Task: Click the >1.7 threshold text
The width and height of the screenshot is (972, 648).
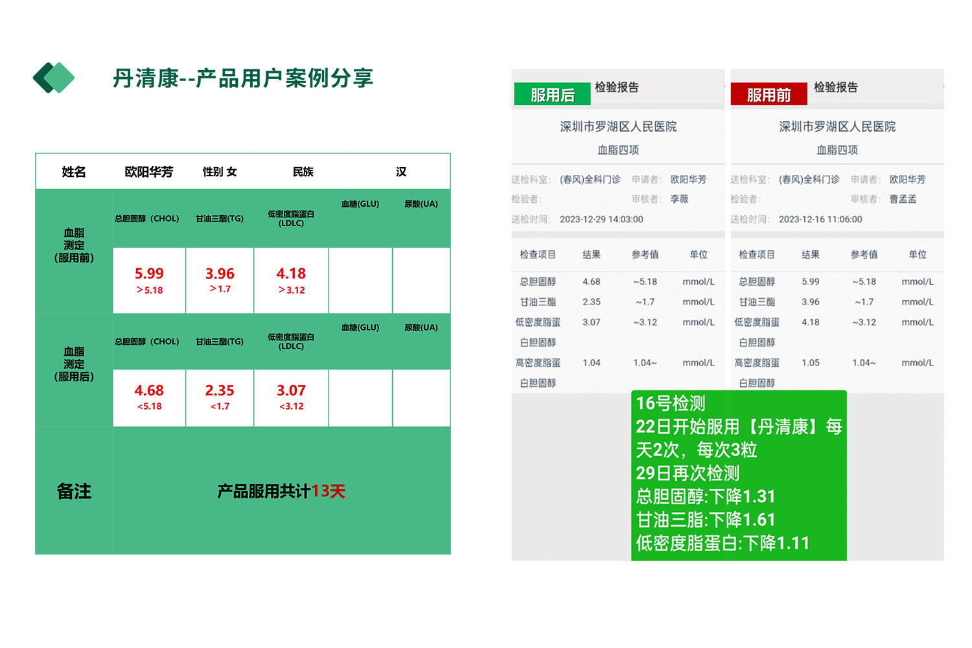Action: point(220,289)
